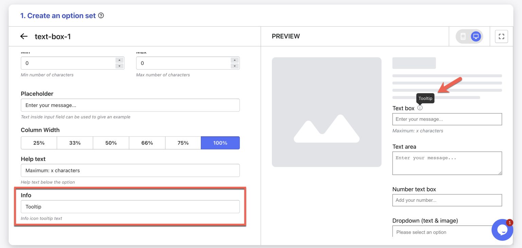Viewport: 522px width, 248px height.
Task: Click the back arrow next to text-box-1
Action: pos(22,36)
